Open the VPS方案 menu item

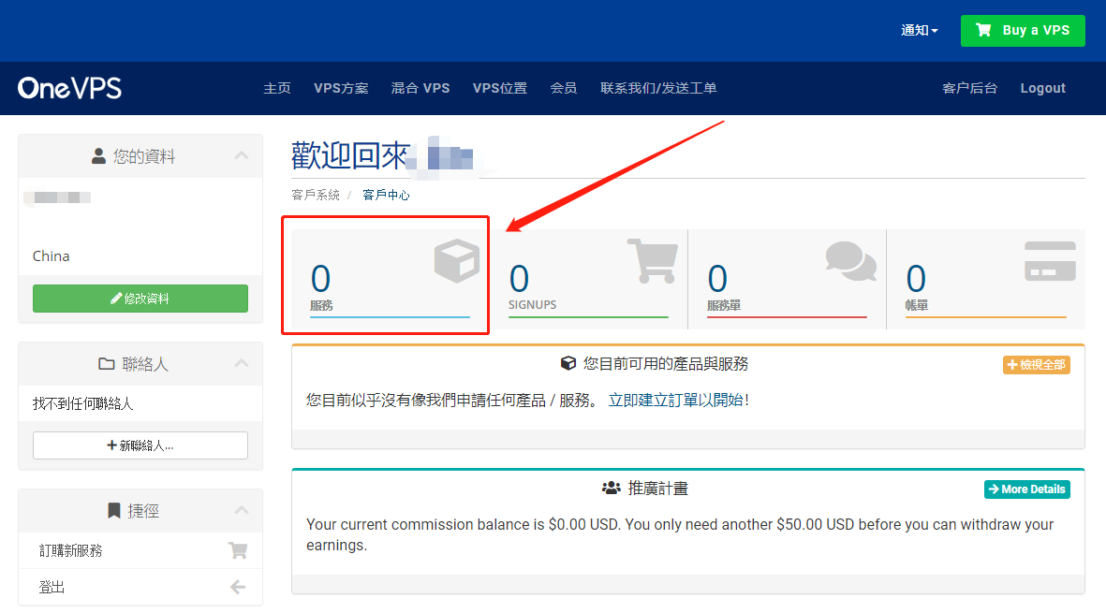click(x=341, y=88)
